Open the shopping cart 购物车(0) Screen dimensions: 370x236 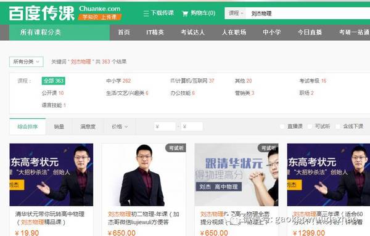coord(199,13)
